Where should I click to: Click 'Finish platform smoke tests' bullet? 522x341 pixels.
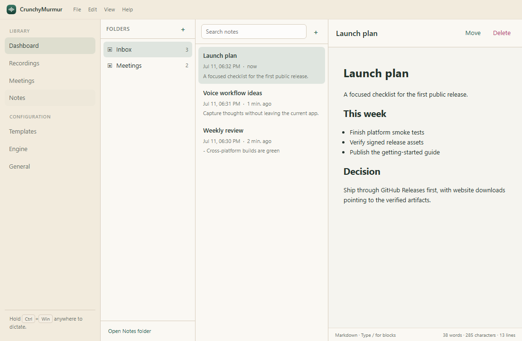[x=387, y=132]
